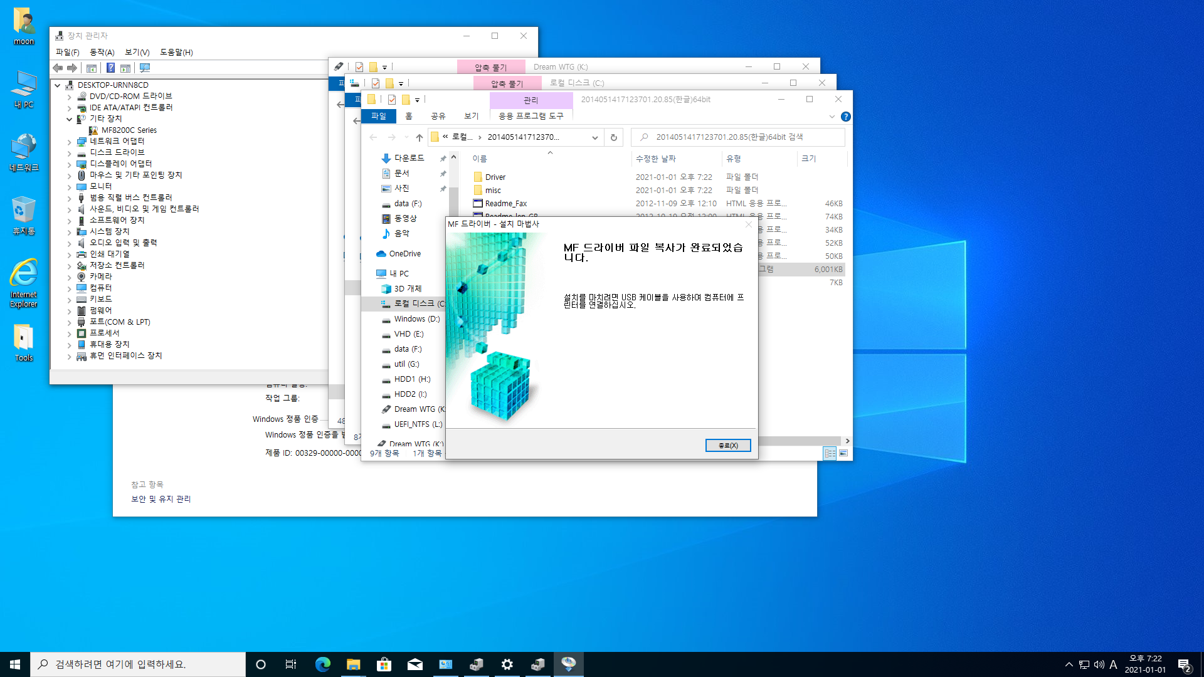
Task: Open the moon user folder on desktop
Action: click(24, 26)
